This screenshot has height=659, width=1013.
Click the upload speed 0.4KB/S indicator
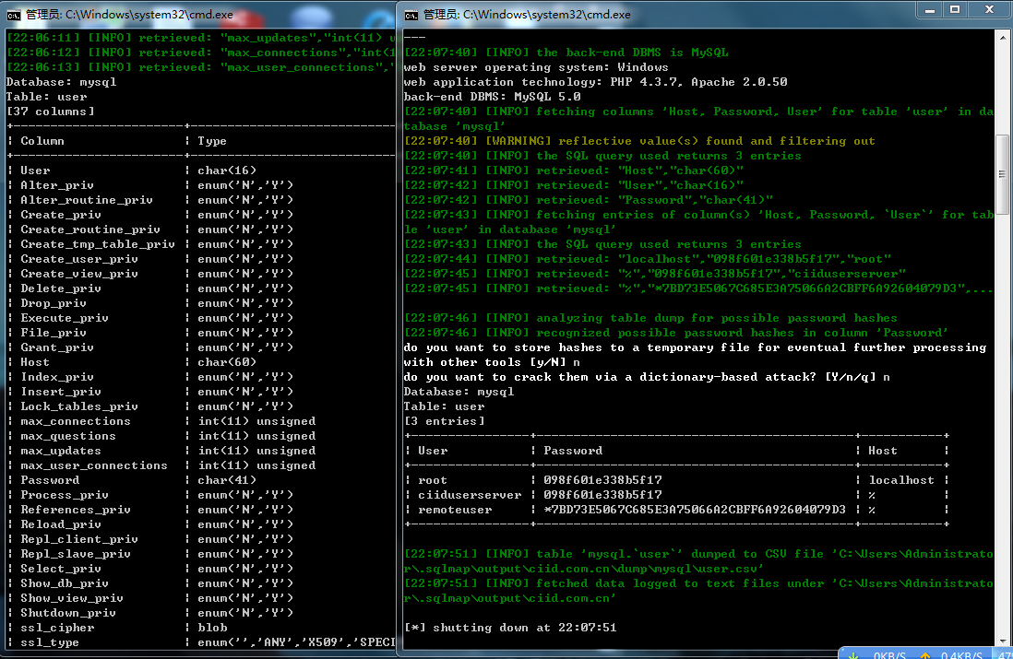(961, 654)
